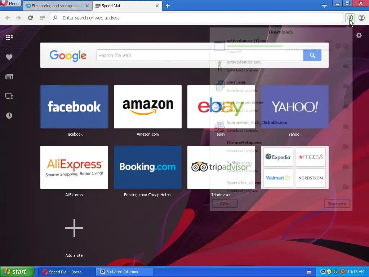The height and width of the screenshot is (277, 369).
Task: Open the tab menu icon in title bar
Action: (x=324, y=6)
